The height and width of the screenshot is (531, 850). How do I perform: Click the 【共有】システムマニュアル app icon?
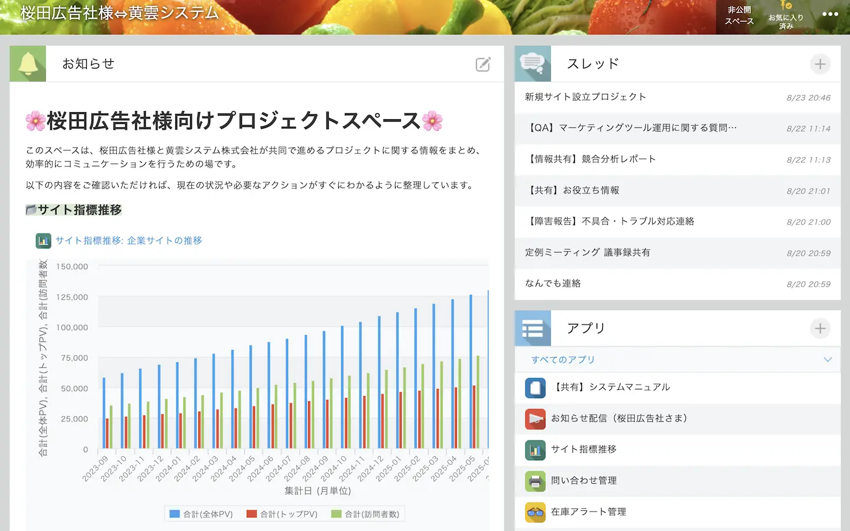(x=535, y=388)
